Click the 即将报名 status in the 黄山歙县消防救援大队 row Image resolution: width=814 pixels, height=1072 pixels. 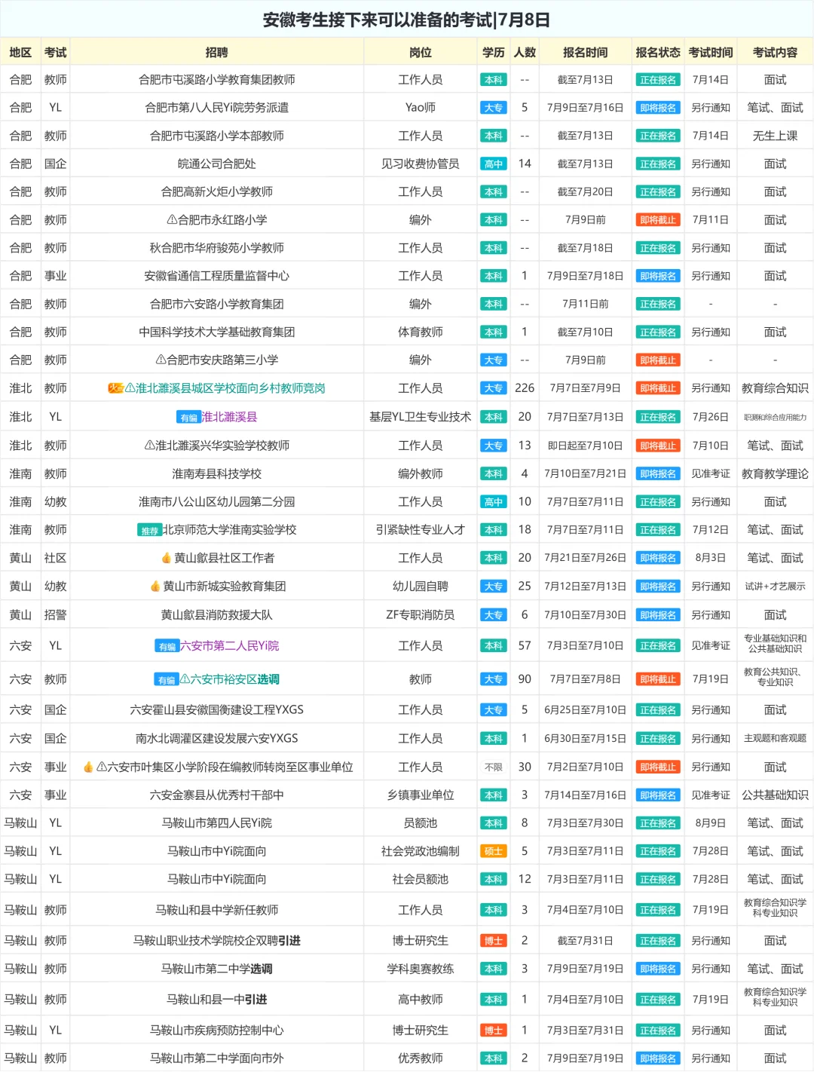[658, 615]
